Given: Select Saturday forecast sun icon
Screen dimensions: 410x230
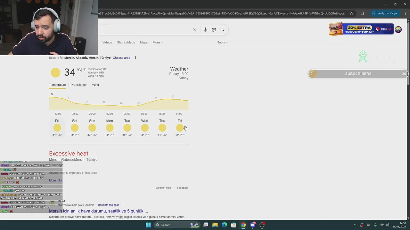Looking at the screenshot, I should pos(75,128).
